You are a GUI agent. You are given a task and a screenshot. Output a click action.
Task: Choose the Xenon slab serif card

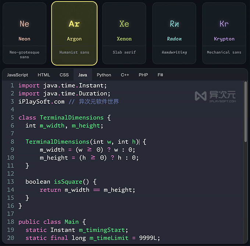point(124,33)
